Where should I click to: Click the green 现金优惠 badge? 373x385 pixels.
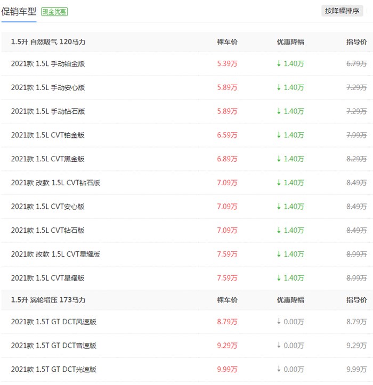pos(54,11)
